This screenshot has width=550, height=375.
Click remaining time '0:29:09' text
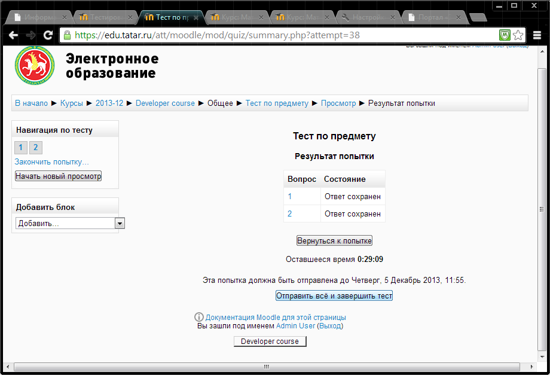pyautogui.click(x=370, y=259)
